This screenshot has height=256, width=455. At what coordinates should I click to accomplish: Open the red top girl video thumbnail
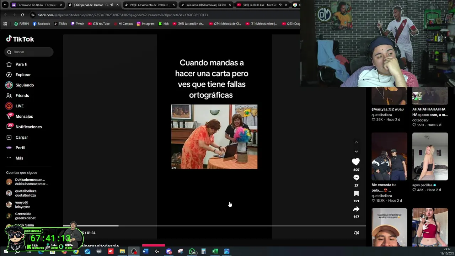(430, 227)
